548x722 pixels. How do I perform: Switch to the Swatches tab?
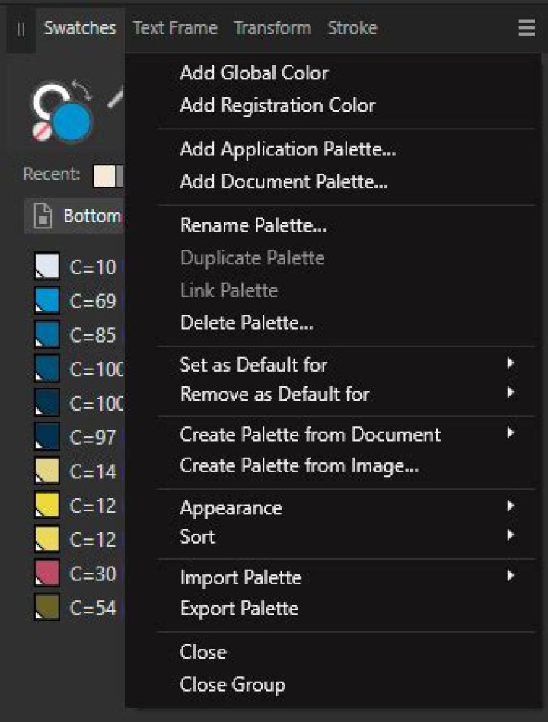pos(80,28)
